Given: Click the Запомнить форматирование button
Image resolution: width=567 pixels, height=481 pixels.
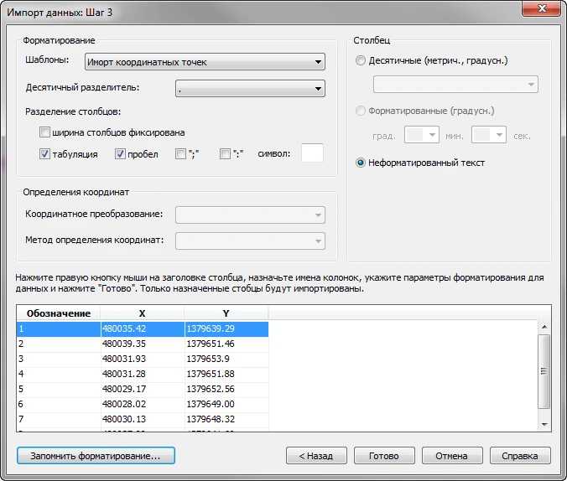Looking at the screenshot, I should (x=95, y=456).
